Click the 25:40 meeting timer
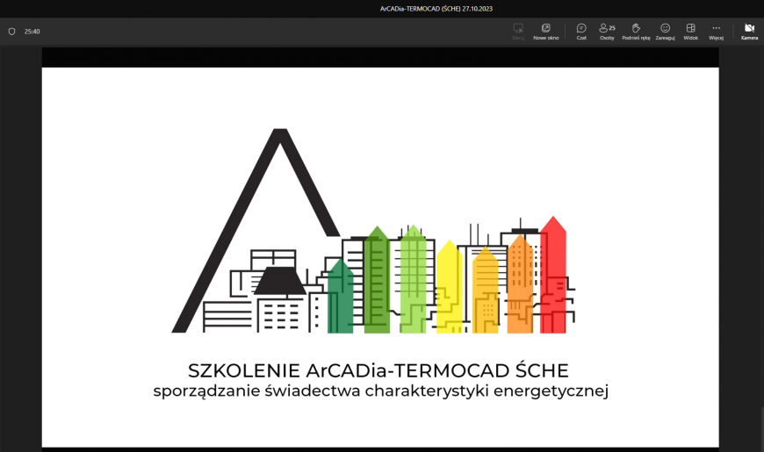Image resolution: width=764 pixels, height=452 pixels. 32,32
